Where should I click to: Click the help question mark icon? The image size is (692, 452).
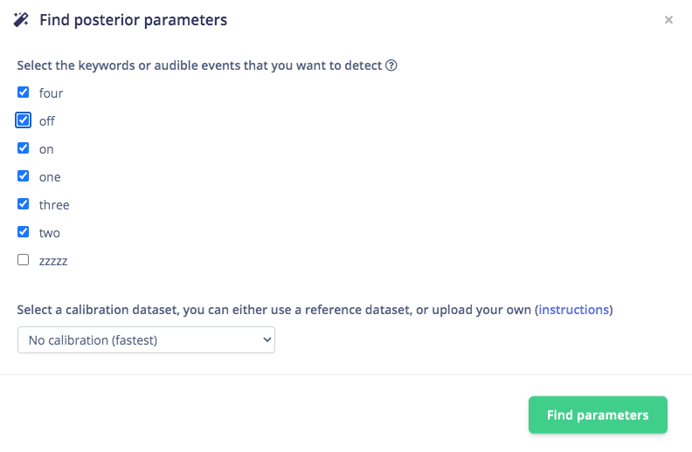point(391,65)
